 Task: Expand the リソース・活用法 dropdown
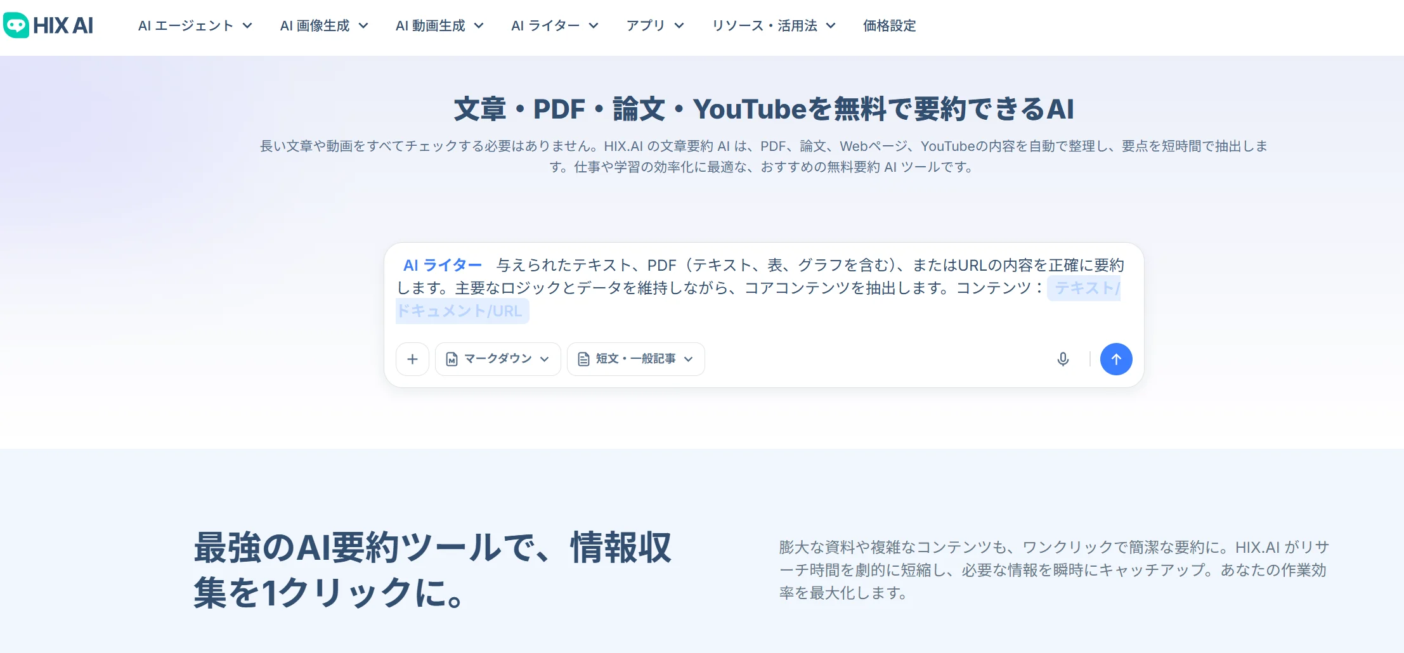click(774, 25)
